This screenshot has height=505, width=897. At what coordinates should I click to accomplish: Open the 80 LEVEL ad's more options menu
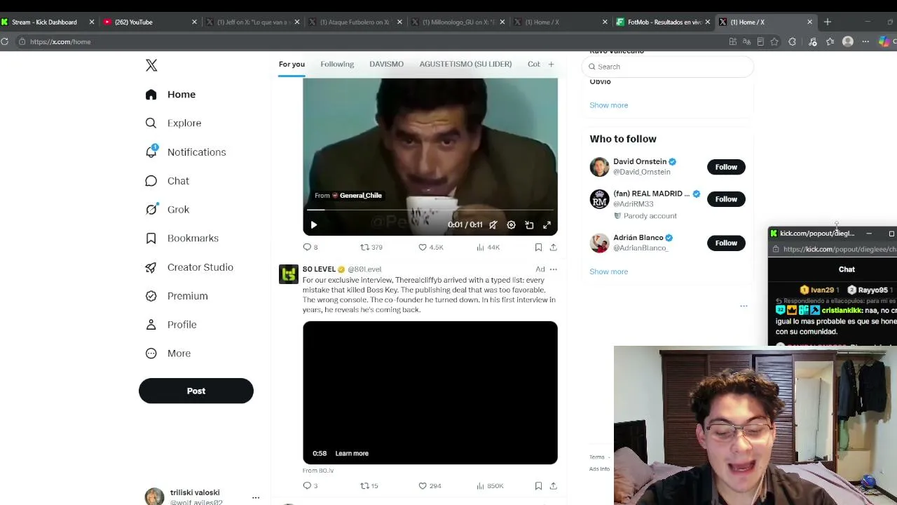(x=553, y=269)
